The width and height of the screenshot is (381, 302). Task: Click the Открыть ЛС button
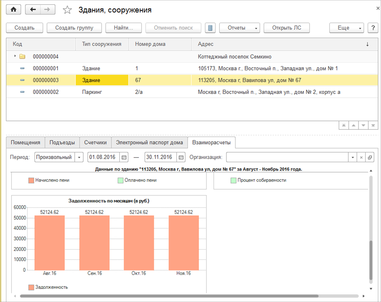[286, 28]
